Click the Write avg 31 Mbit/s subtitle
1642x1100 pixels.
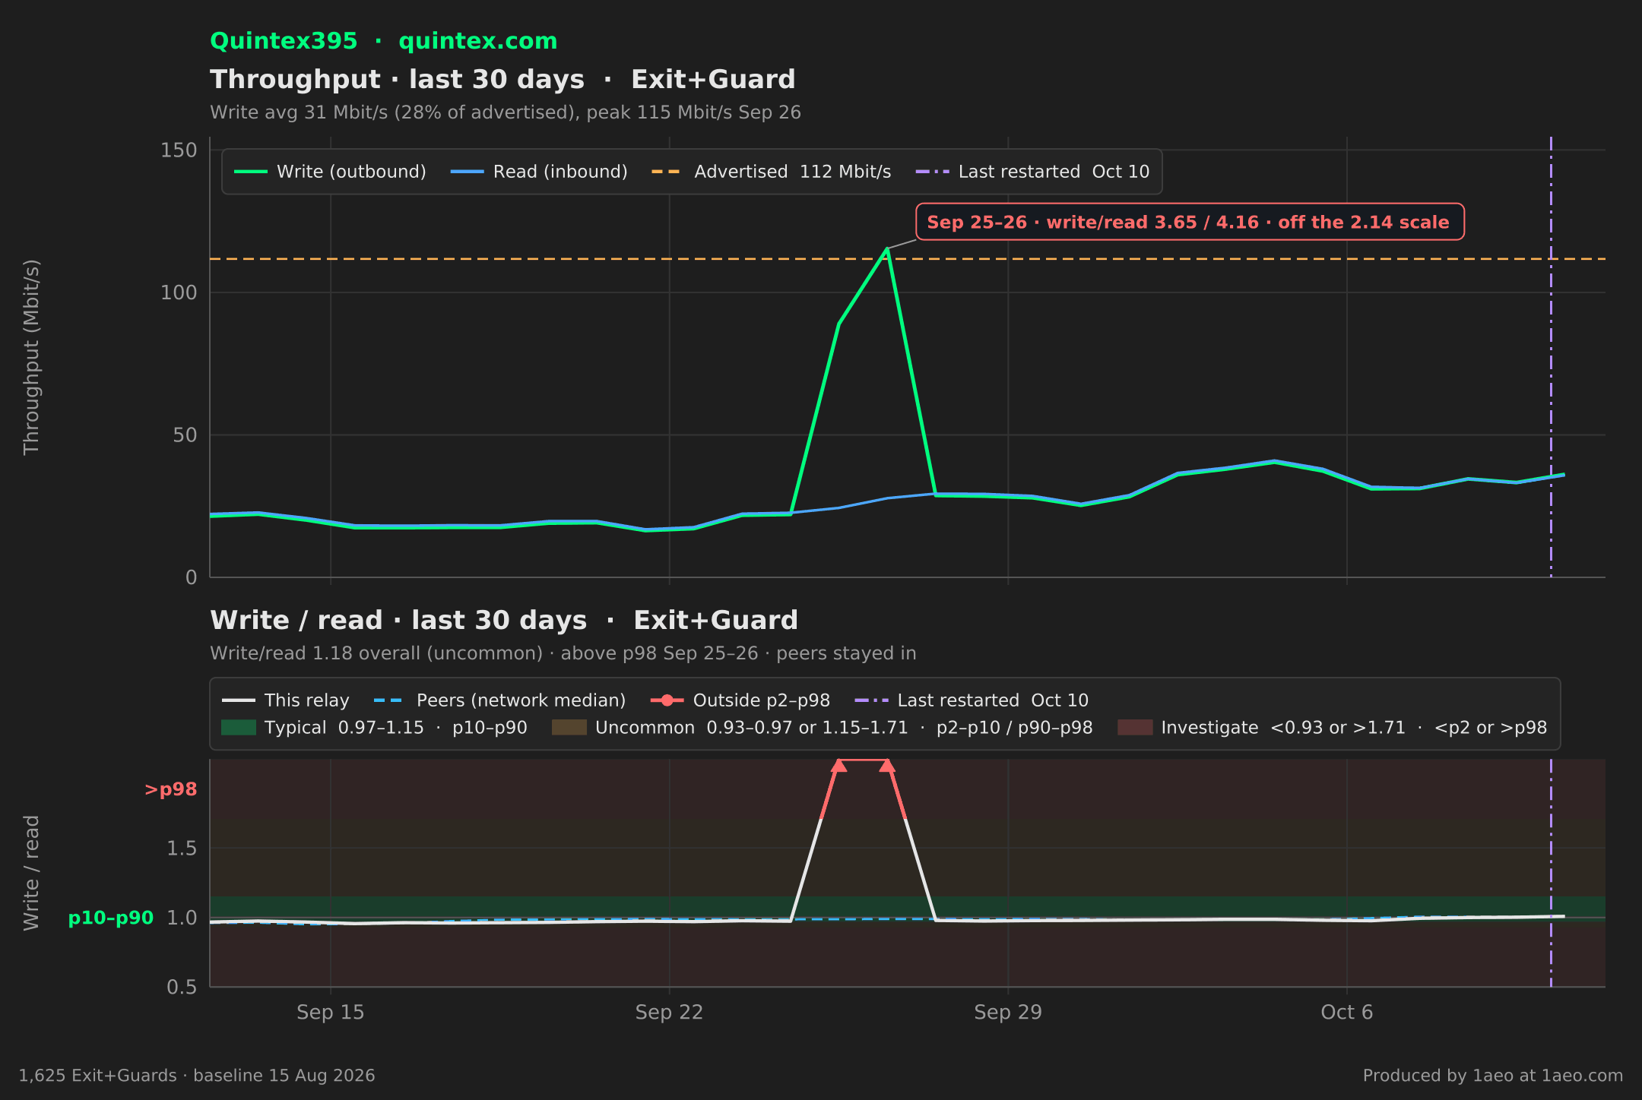(x=506, y=112)
